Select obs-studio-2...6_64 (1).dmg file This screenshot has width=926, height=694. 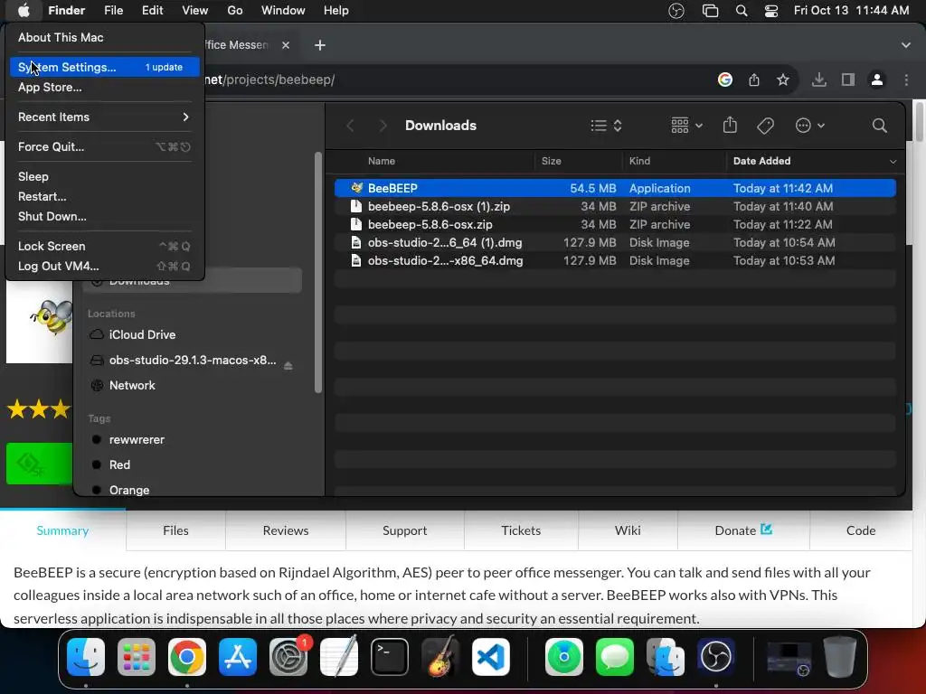[x=615, y=242]
